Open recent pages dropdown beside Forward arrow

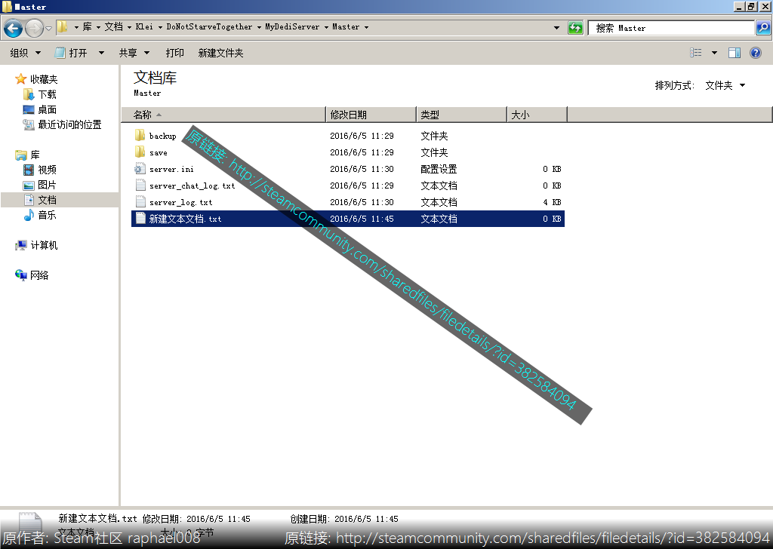point(48,28)
